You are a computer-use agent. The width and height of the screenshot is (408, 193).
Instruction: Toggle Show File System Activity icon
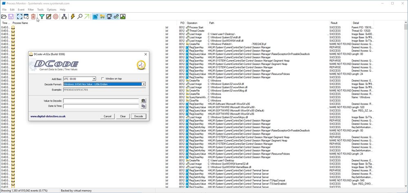[102, 17]
